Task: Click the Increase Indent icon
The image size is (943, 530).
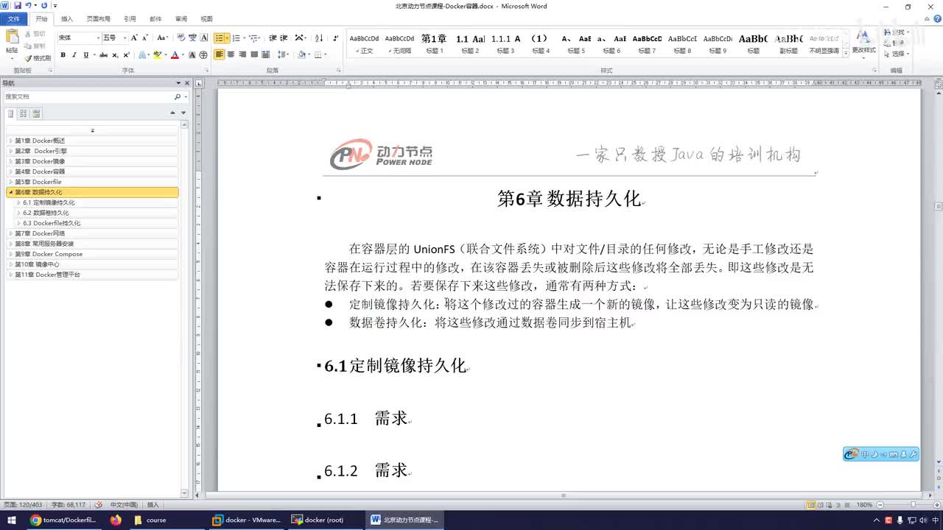Action: 284,38
